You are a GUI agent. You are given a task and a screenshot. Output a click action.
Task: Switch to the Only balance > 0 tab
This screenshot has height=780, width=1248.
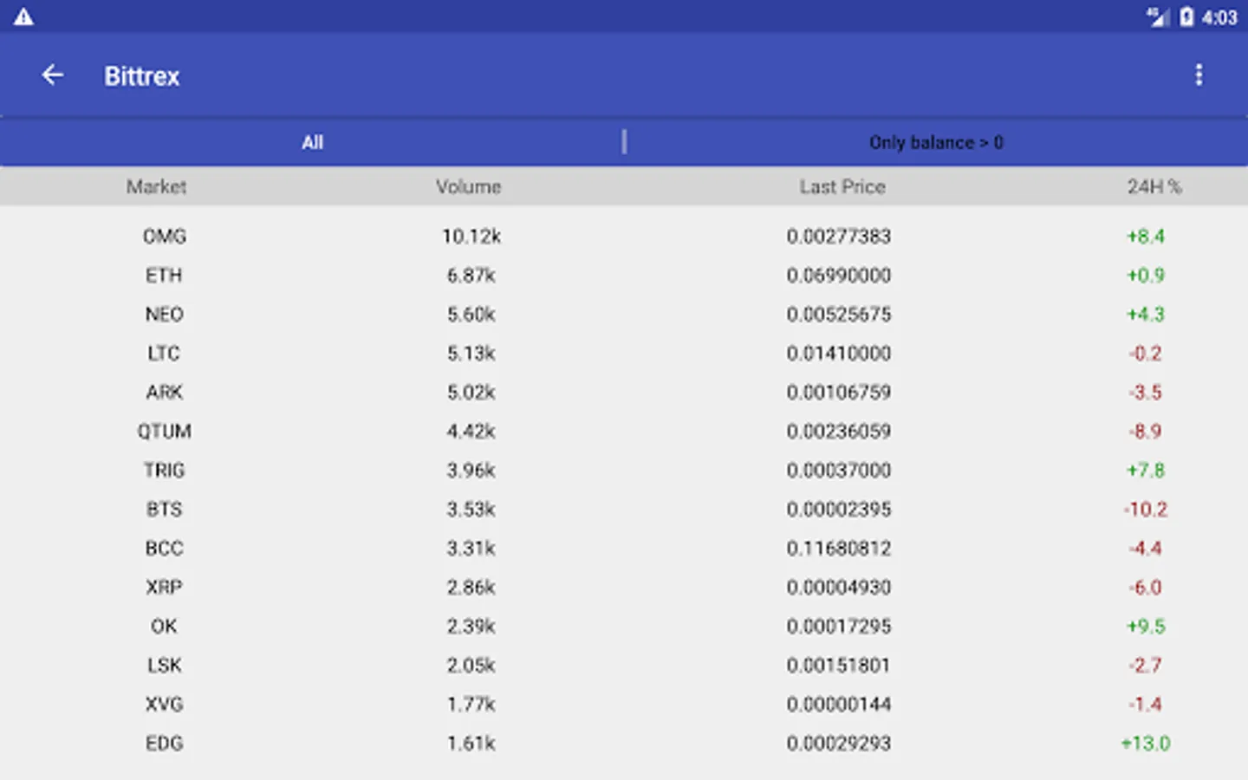(936, 142)
